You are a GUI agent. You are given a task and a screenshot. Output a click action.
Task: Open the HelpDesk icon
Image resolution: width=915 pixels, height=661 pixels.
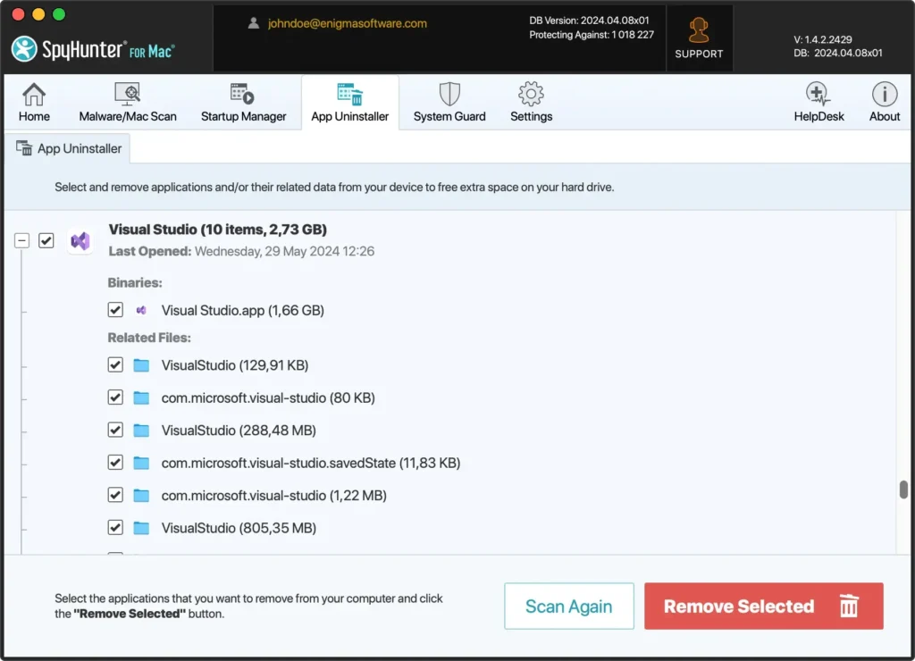[x=818, y=94]
